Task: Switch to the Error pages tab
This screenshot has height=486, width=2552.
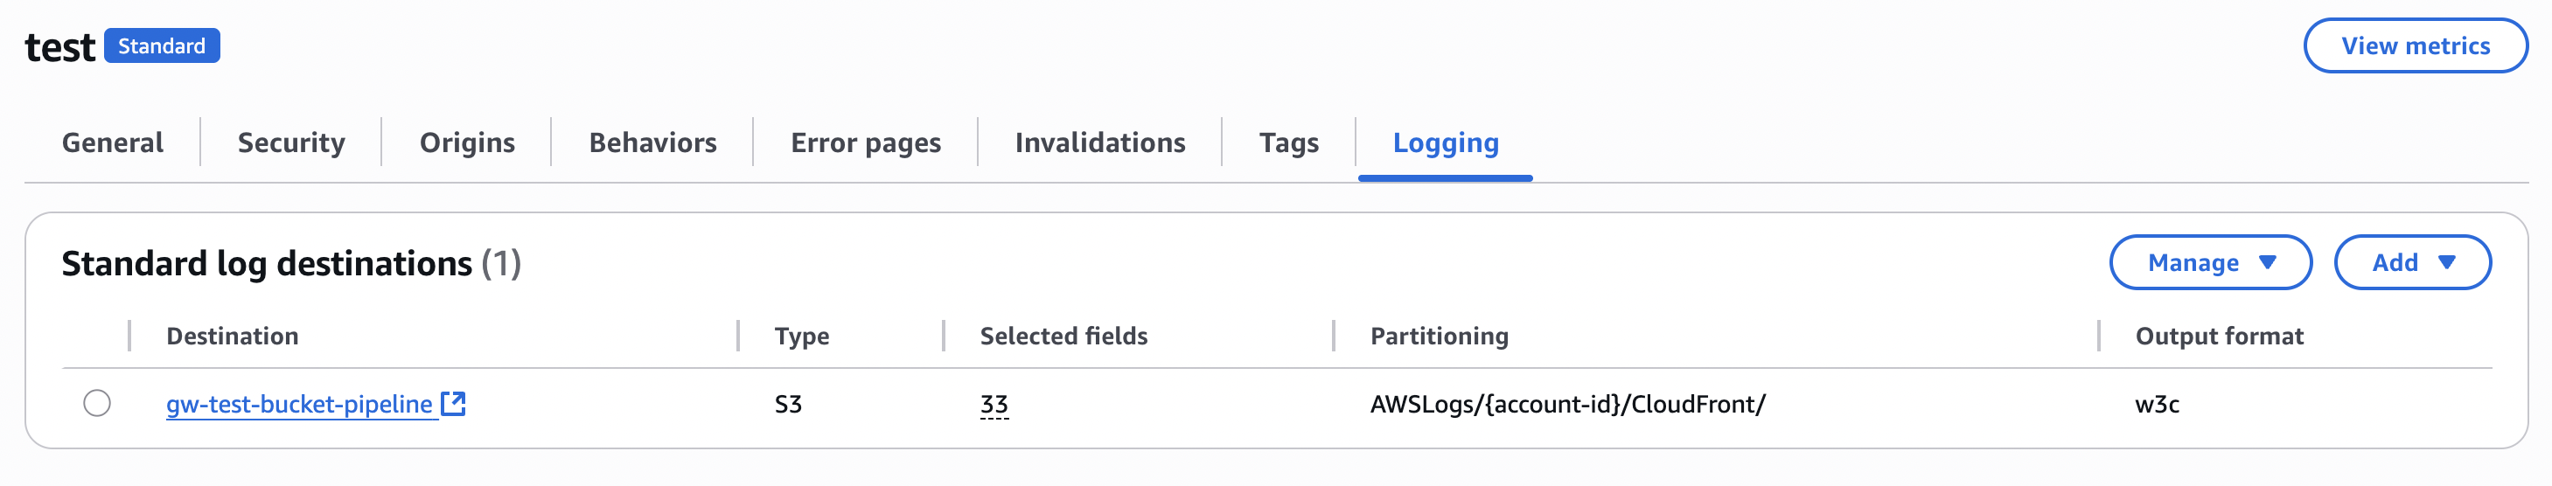Action: (x=865, y=142)
